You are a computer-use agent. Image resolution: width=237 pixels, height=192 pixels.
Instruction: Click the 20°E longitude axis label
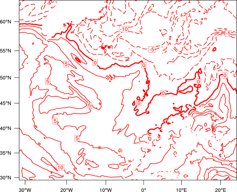(220, 190)
